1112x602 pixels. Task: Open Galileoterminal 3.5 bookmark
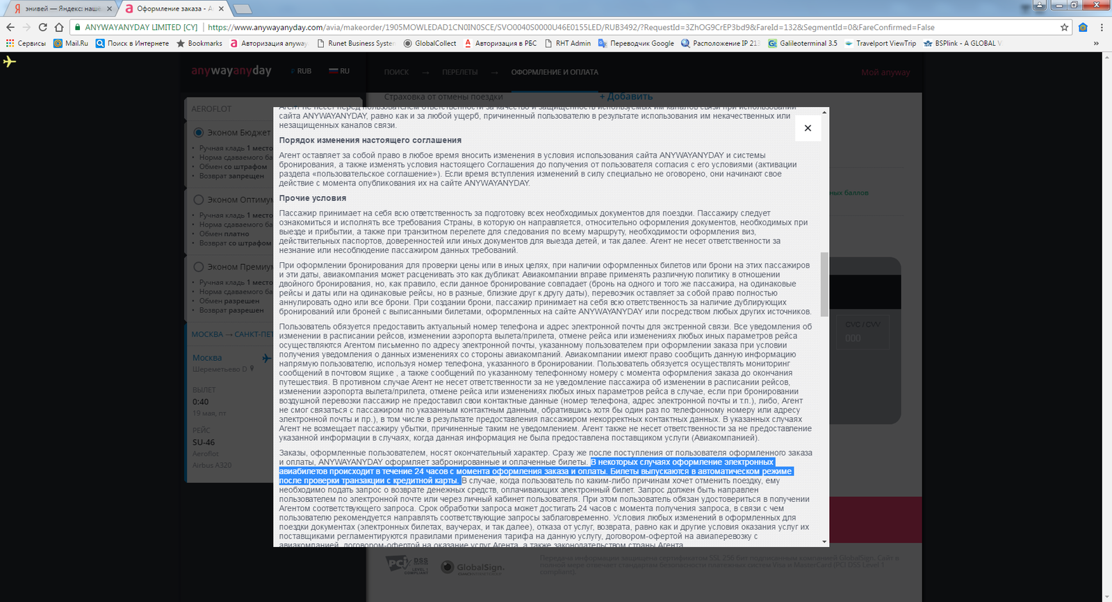point(803,43)
